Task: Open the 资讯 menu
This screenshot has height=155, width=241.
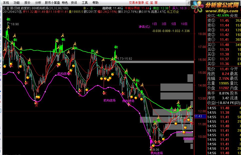Action: [74, 2]
